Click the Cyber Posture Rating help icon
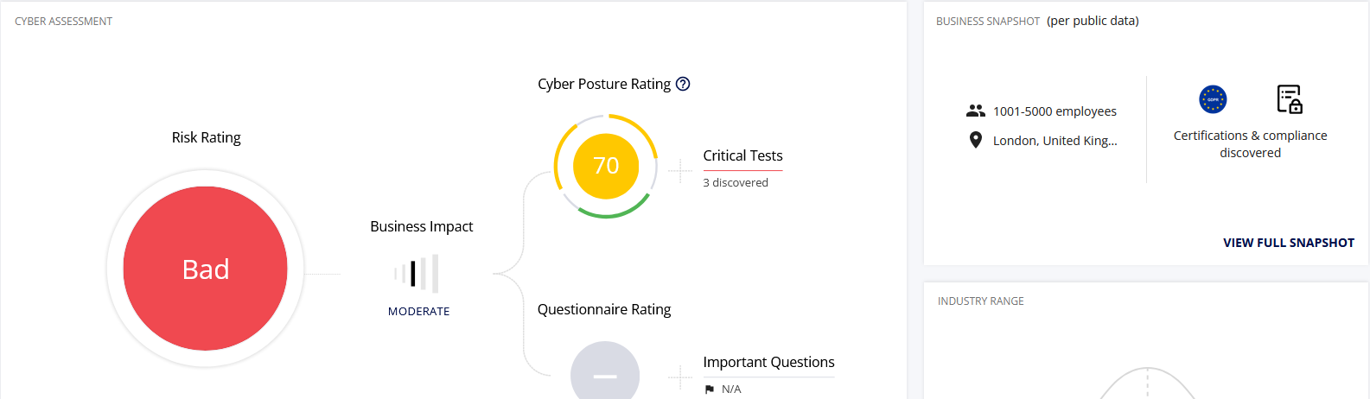 click(683, 84)
